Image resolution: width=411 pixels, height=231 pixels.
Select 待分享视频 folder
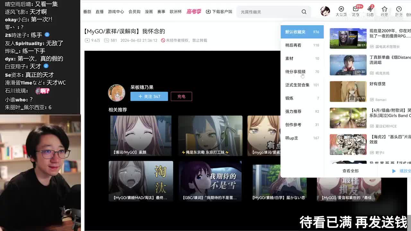click(x=302, y=72)
